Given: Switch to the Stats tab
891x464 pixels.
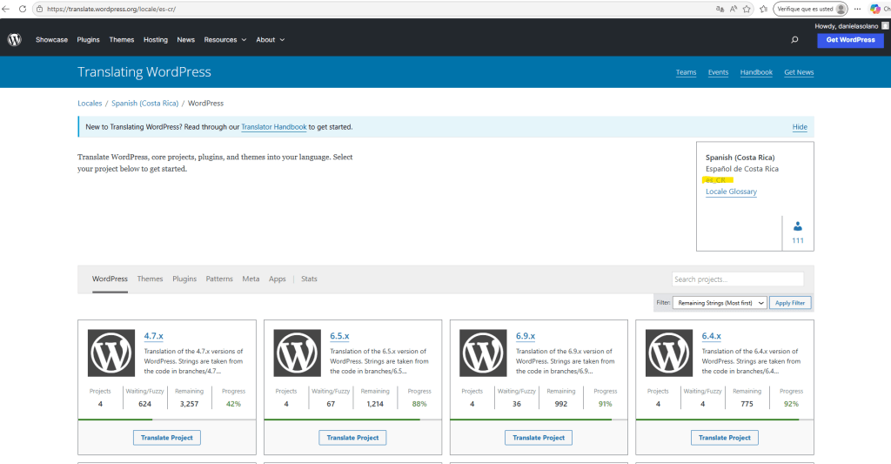Looking at the screenshot, I should pyautogui.click(x=309, y=279).
